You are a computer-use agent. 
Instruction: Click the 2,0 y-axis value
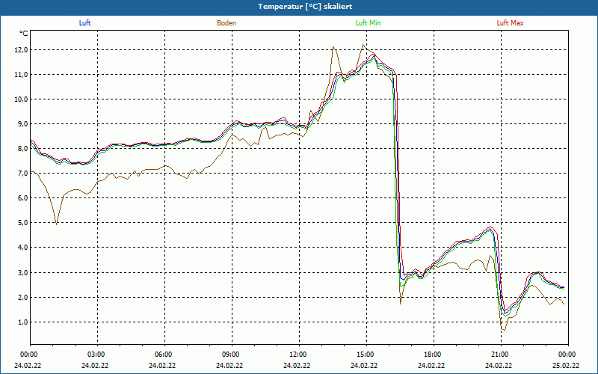pyautogui.click(x=22, y=297)
